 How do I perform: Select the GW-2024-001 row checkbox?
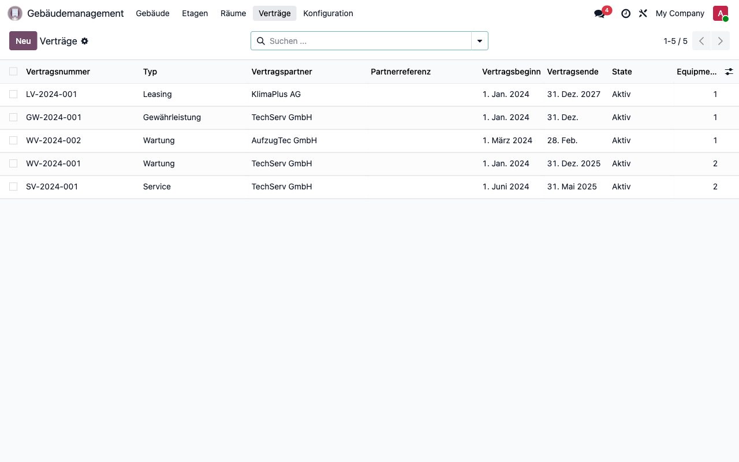click(13, 117)
